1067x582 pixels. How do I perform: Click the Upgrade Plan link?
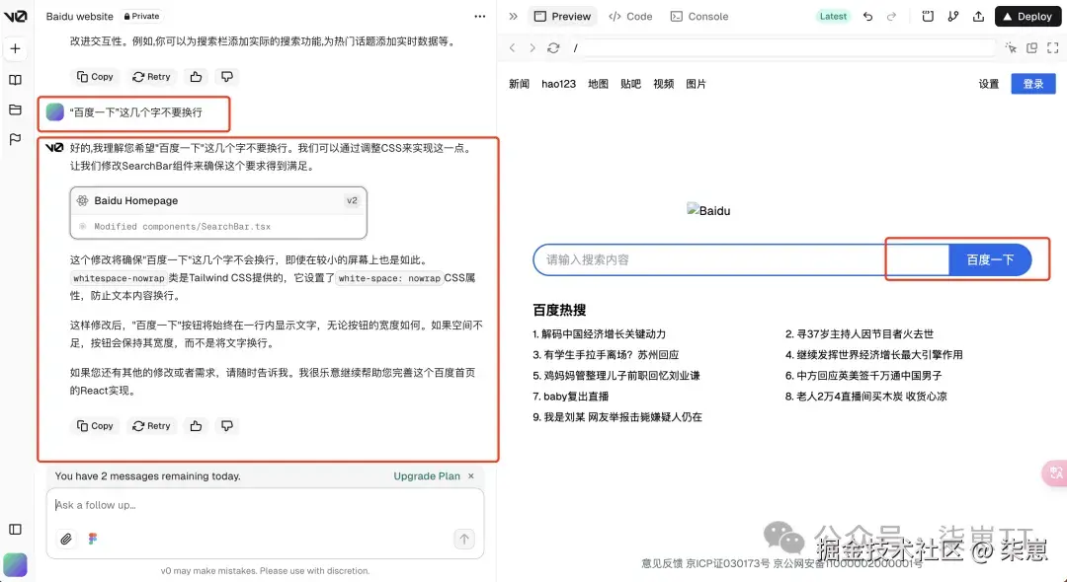(427, 476)
